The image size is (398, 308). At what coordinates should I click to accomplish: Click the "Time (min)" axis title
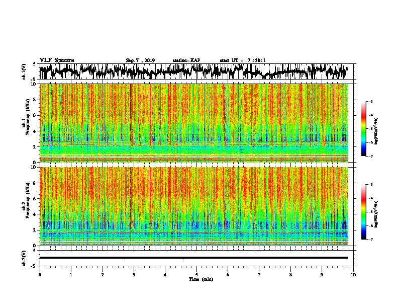pyautogui.click(x=201, y=279)
